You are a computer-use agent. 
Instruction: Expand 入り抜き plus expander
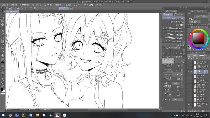coord(163,99)
